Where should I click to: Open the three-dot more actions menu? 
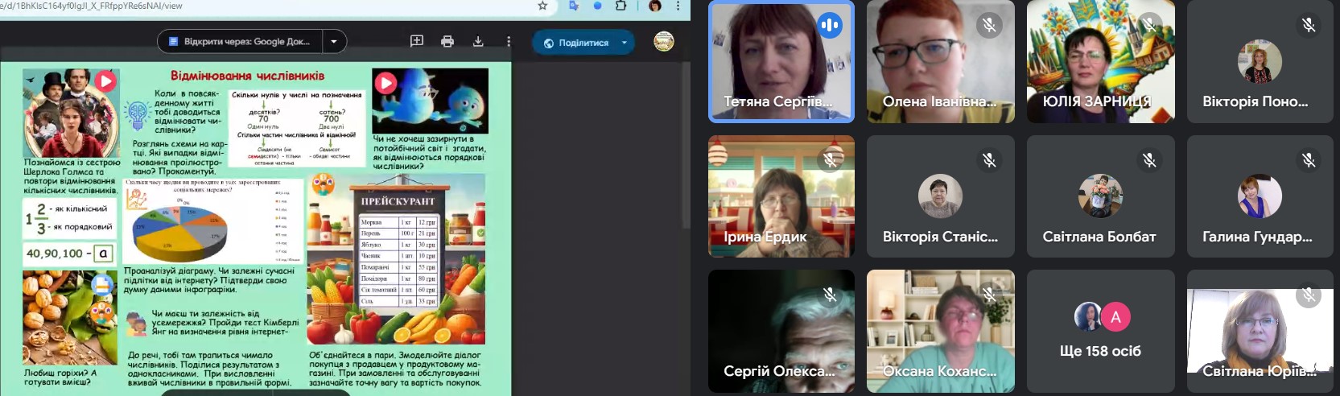click(x=509, y=42)
